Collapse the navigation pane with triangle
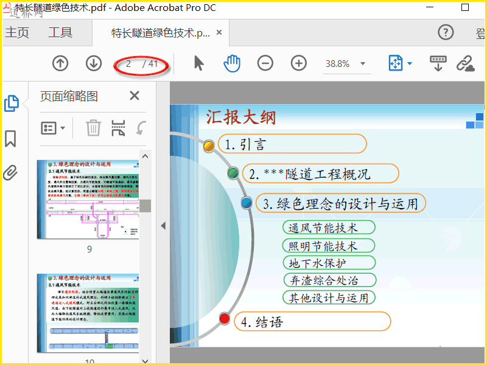This screenshot has height=365, width=487. coord(163,226)
